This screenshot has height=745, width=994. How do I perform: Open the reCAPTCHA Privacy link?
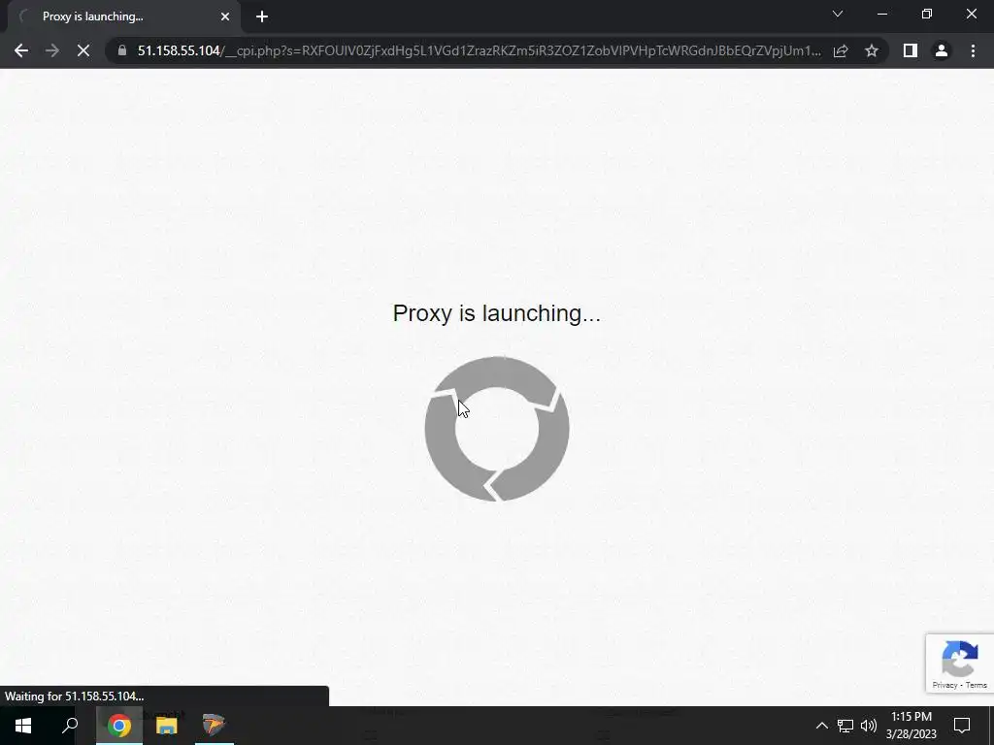tap(944, 685)
